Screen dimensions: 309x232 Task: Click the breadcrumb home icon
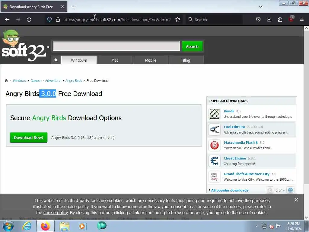click(x=6, y=80)
